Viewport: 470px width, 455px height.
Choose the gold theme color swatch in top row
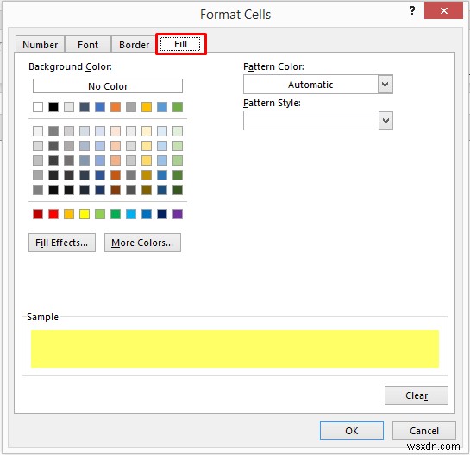pos(147,107)
